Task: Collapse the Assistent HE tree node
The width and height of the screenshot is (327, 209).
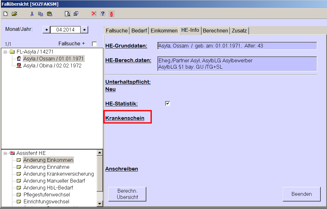Action: (x=5, y=153)
